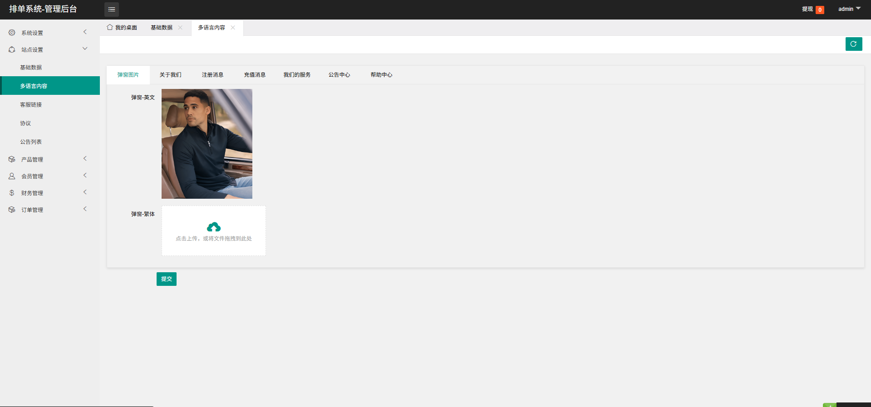Click the 站点设置 icon in sidebar
The image size is (871, 407).
point(12,49)
